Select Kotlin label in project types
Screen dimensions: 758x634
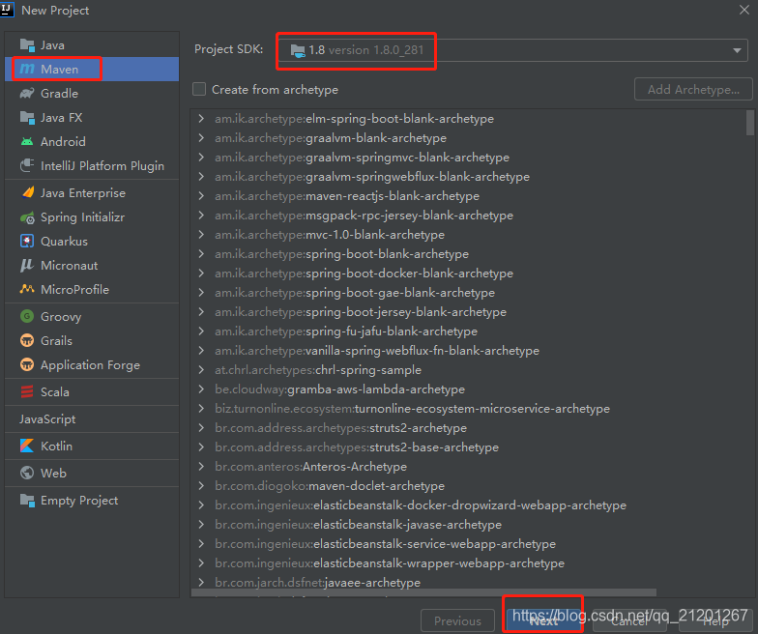[56, 447]
